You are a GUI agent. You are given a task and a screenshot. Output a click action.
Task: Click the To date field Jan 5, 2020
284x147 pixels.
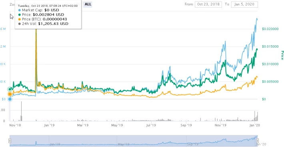tap(244, 4)
